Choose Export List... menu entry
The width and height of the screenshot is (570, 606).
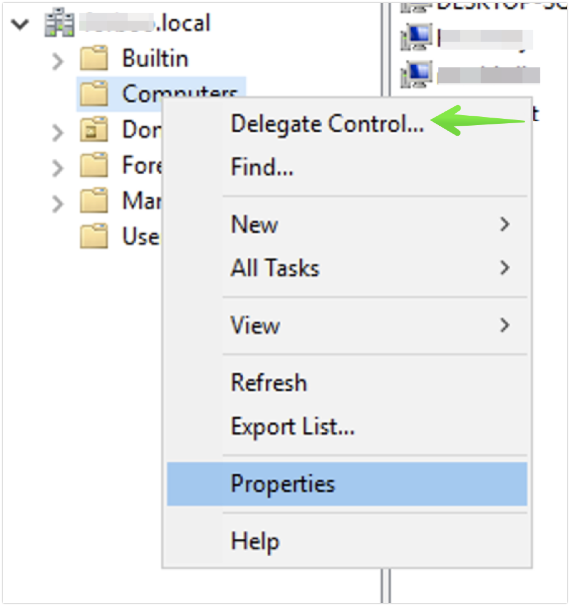(292, 427)
